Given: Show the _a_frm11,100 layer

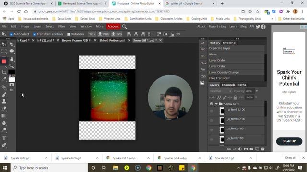Looking at the screenshot, I should [x=212, y=111].
